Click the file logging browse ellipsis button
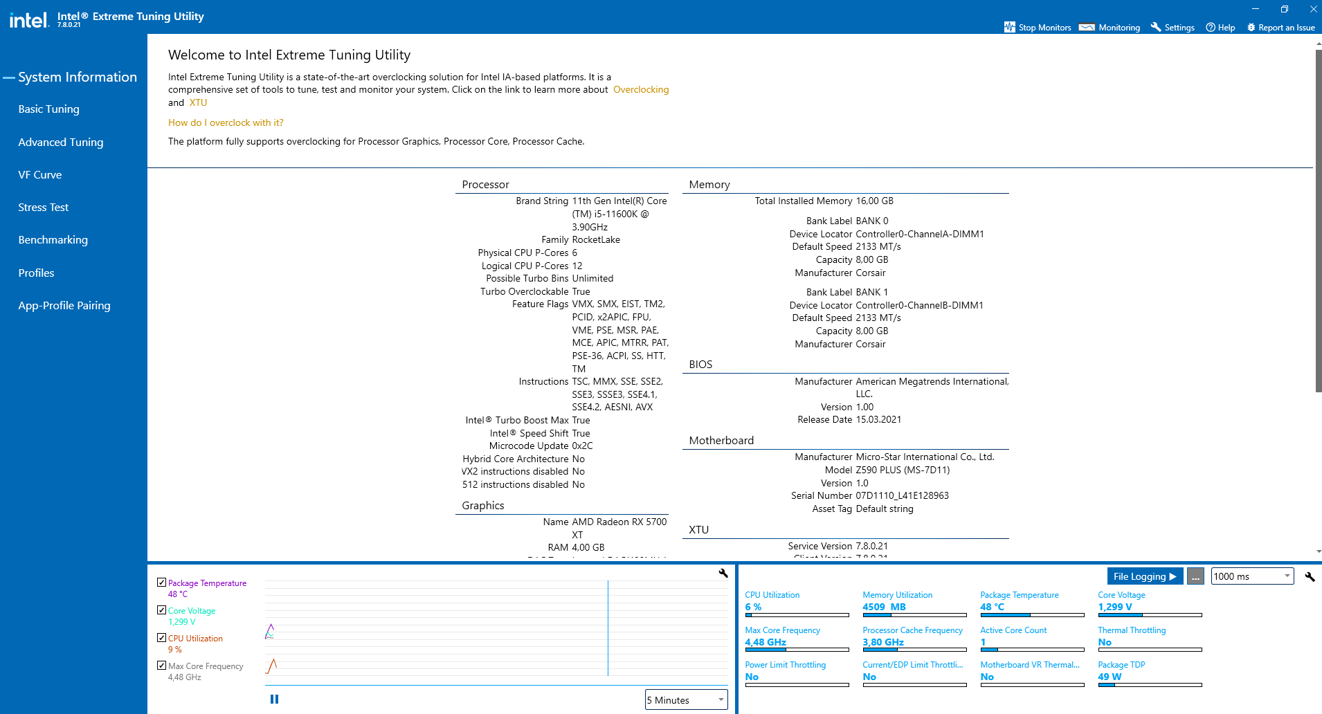The image size is (1322, 714). [1195, 576]
